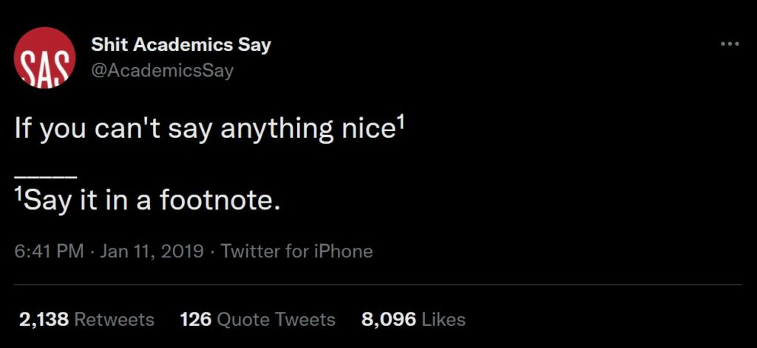Click the word Retweets in stats row
The image size is (757, 348).
point(115,319)
